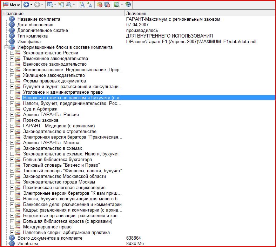This screenshot has width=276, height=247.
Task: Expand Большая библиотека бухгалтера node
Action: [x=12, y=160]
